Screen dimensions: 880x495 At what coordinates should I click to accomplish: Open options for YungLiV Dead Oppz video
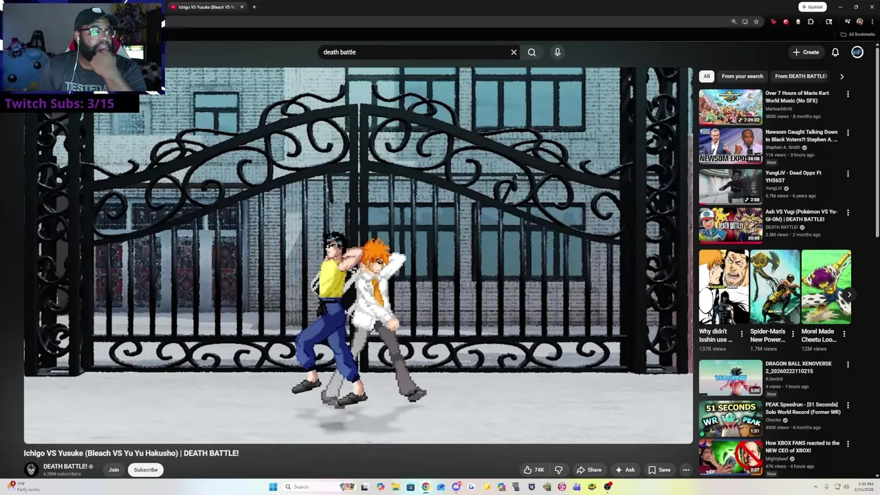point(848,174)
